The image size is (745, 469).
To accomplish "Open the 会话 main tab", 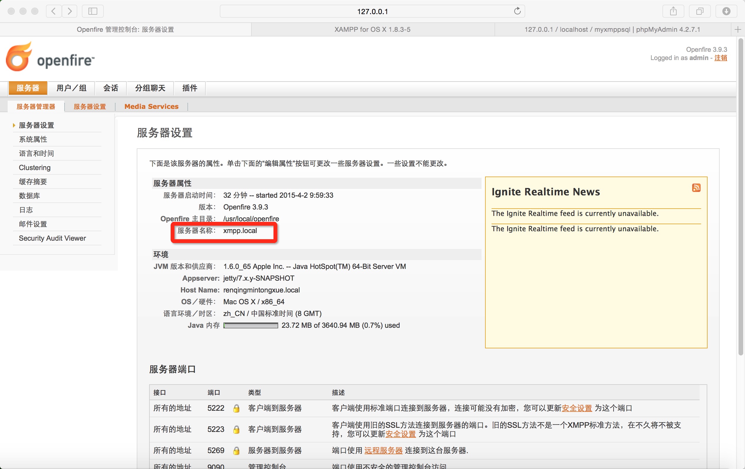I will (x=111, y=88).
